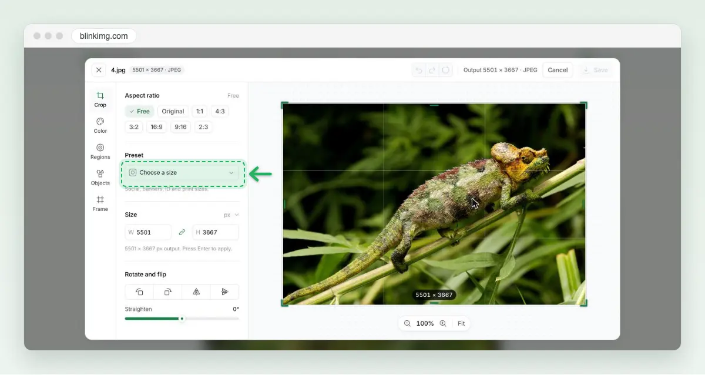Image resolution: width=705 pixels, height=375 pixels.
Task: Choose the 9:16 aspect ratio
Action: 181,127
